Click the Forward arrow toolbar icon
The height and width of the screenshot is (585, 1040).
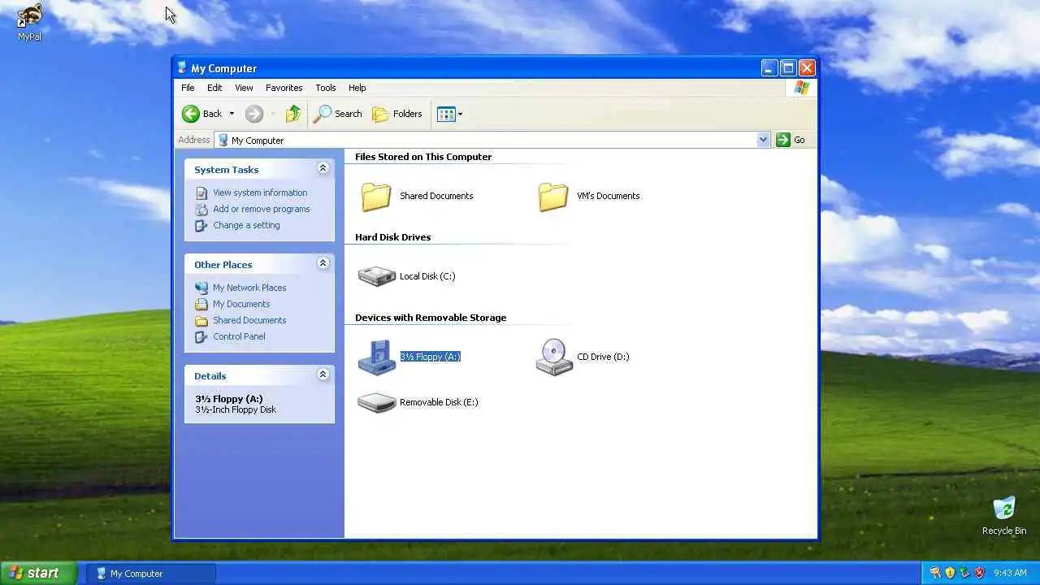[x=254, y=114]
